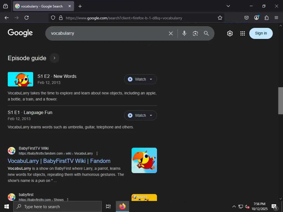Click the Type here to search box
283x212 pixels.
point(57,206)
